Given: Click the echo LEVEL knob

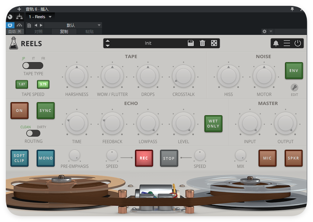Looking at the screenshot, I should pos(183,124).
